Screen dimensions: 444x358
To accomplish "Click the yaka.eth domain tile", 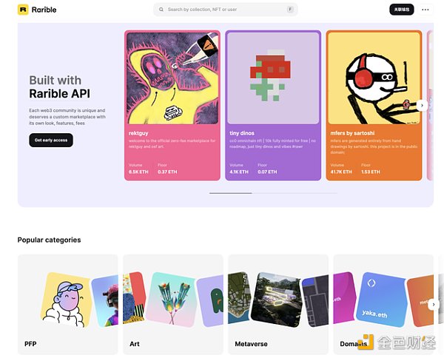I will click(x=380, y=299).
